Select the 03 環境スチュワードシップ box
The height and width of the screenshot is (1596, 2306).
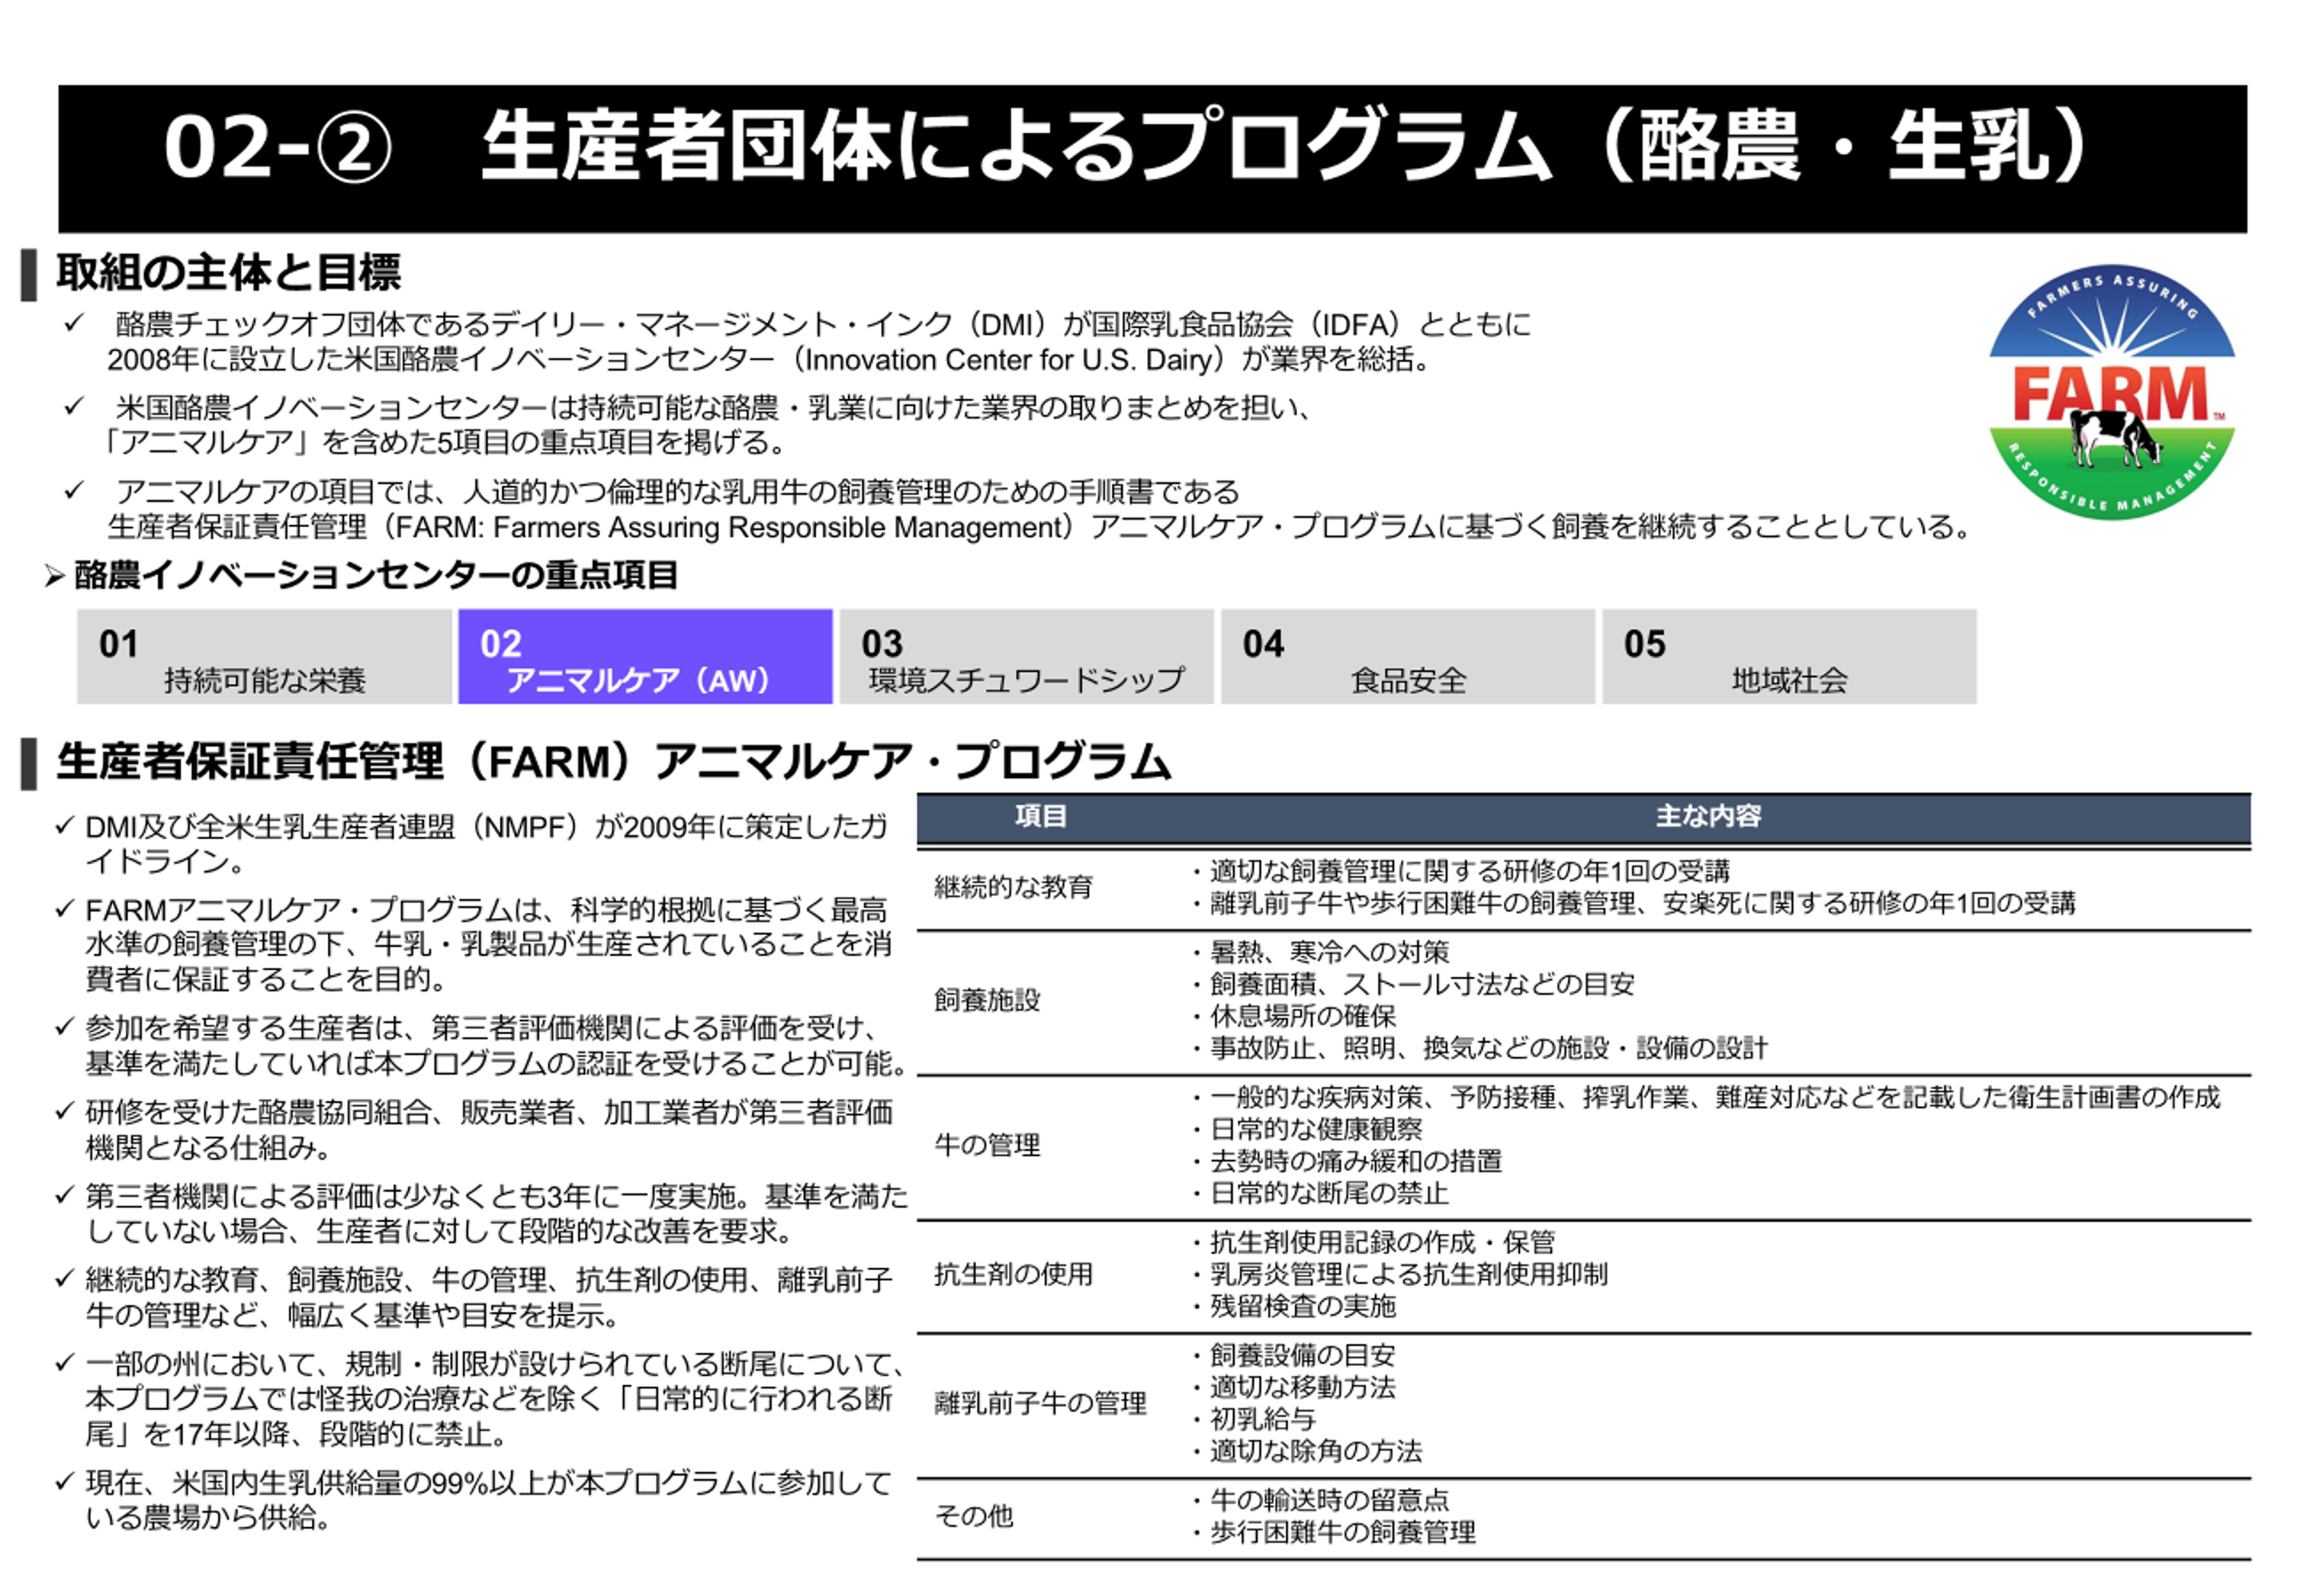coord(1026,657)
